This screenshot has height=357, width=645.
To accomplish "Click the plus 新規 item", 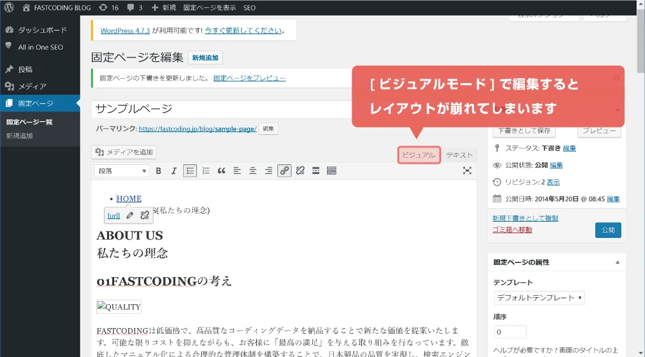I will tap(163, 7).
